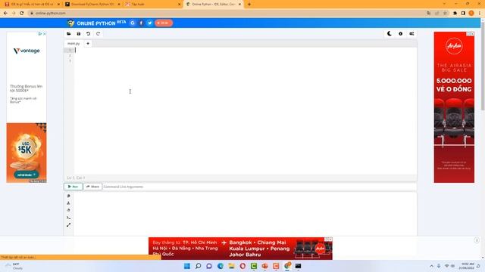Open the AirAsia Big Sale side ad
Image resolution: width=485 pixels, height=272 pixels.
[454, 107]
